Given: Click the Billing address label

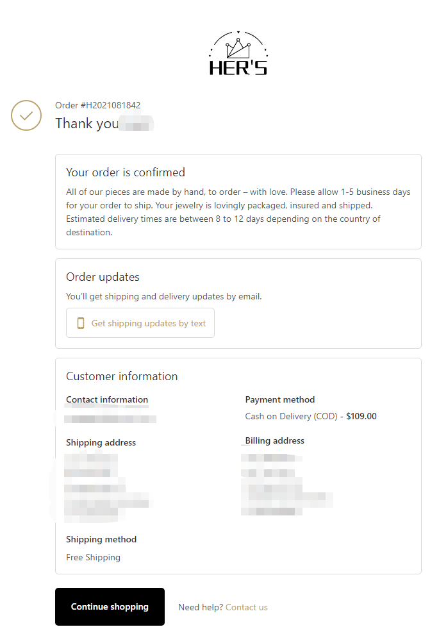Looking at the screenshot, I should coord(275,440).
